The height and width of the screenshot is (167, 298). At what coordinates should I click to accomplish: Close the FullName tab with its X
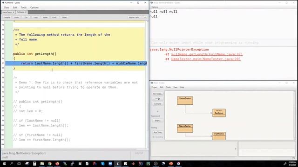click(x=26, y=12)
